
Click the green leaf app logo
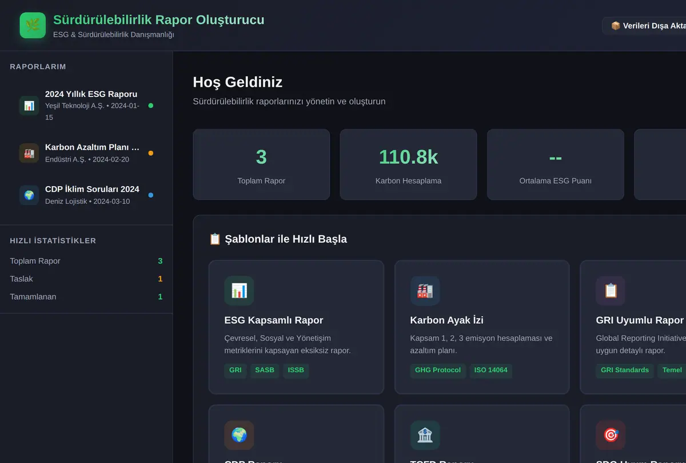(33, 26)
